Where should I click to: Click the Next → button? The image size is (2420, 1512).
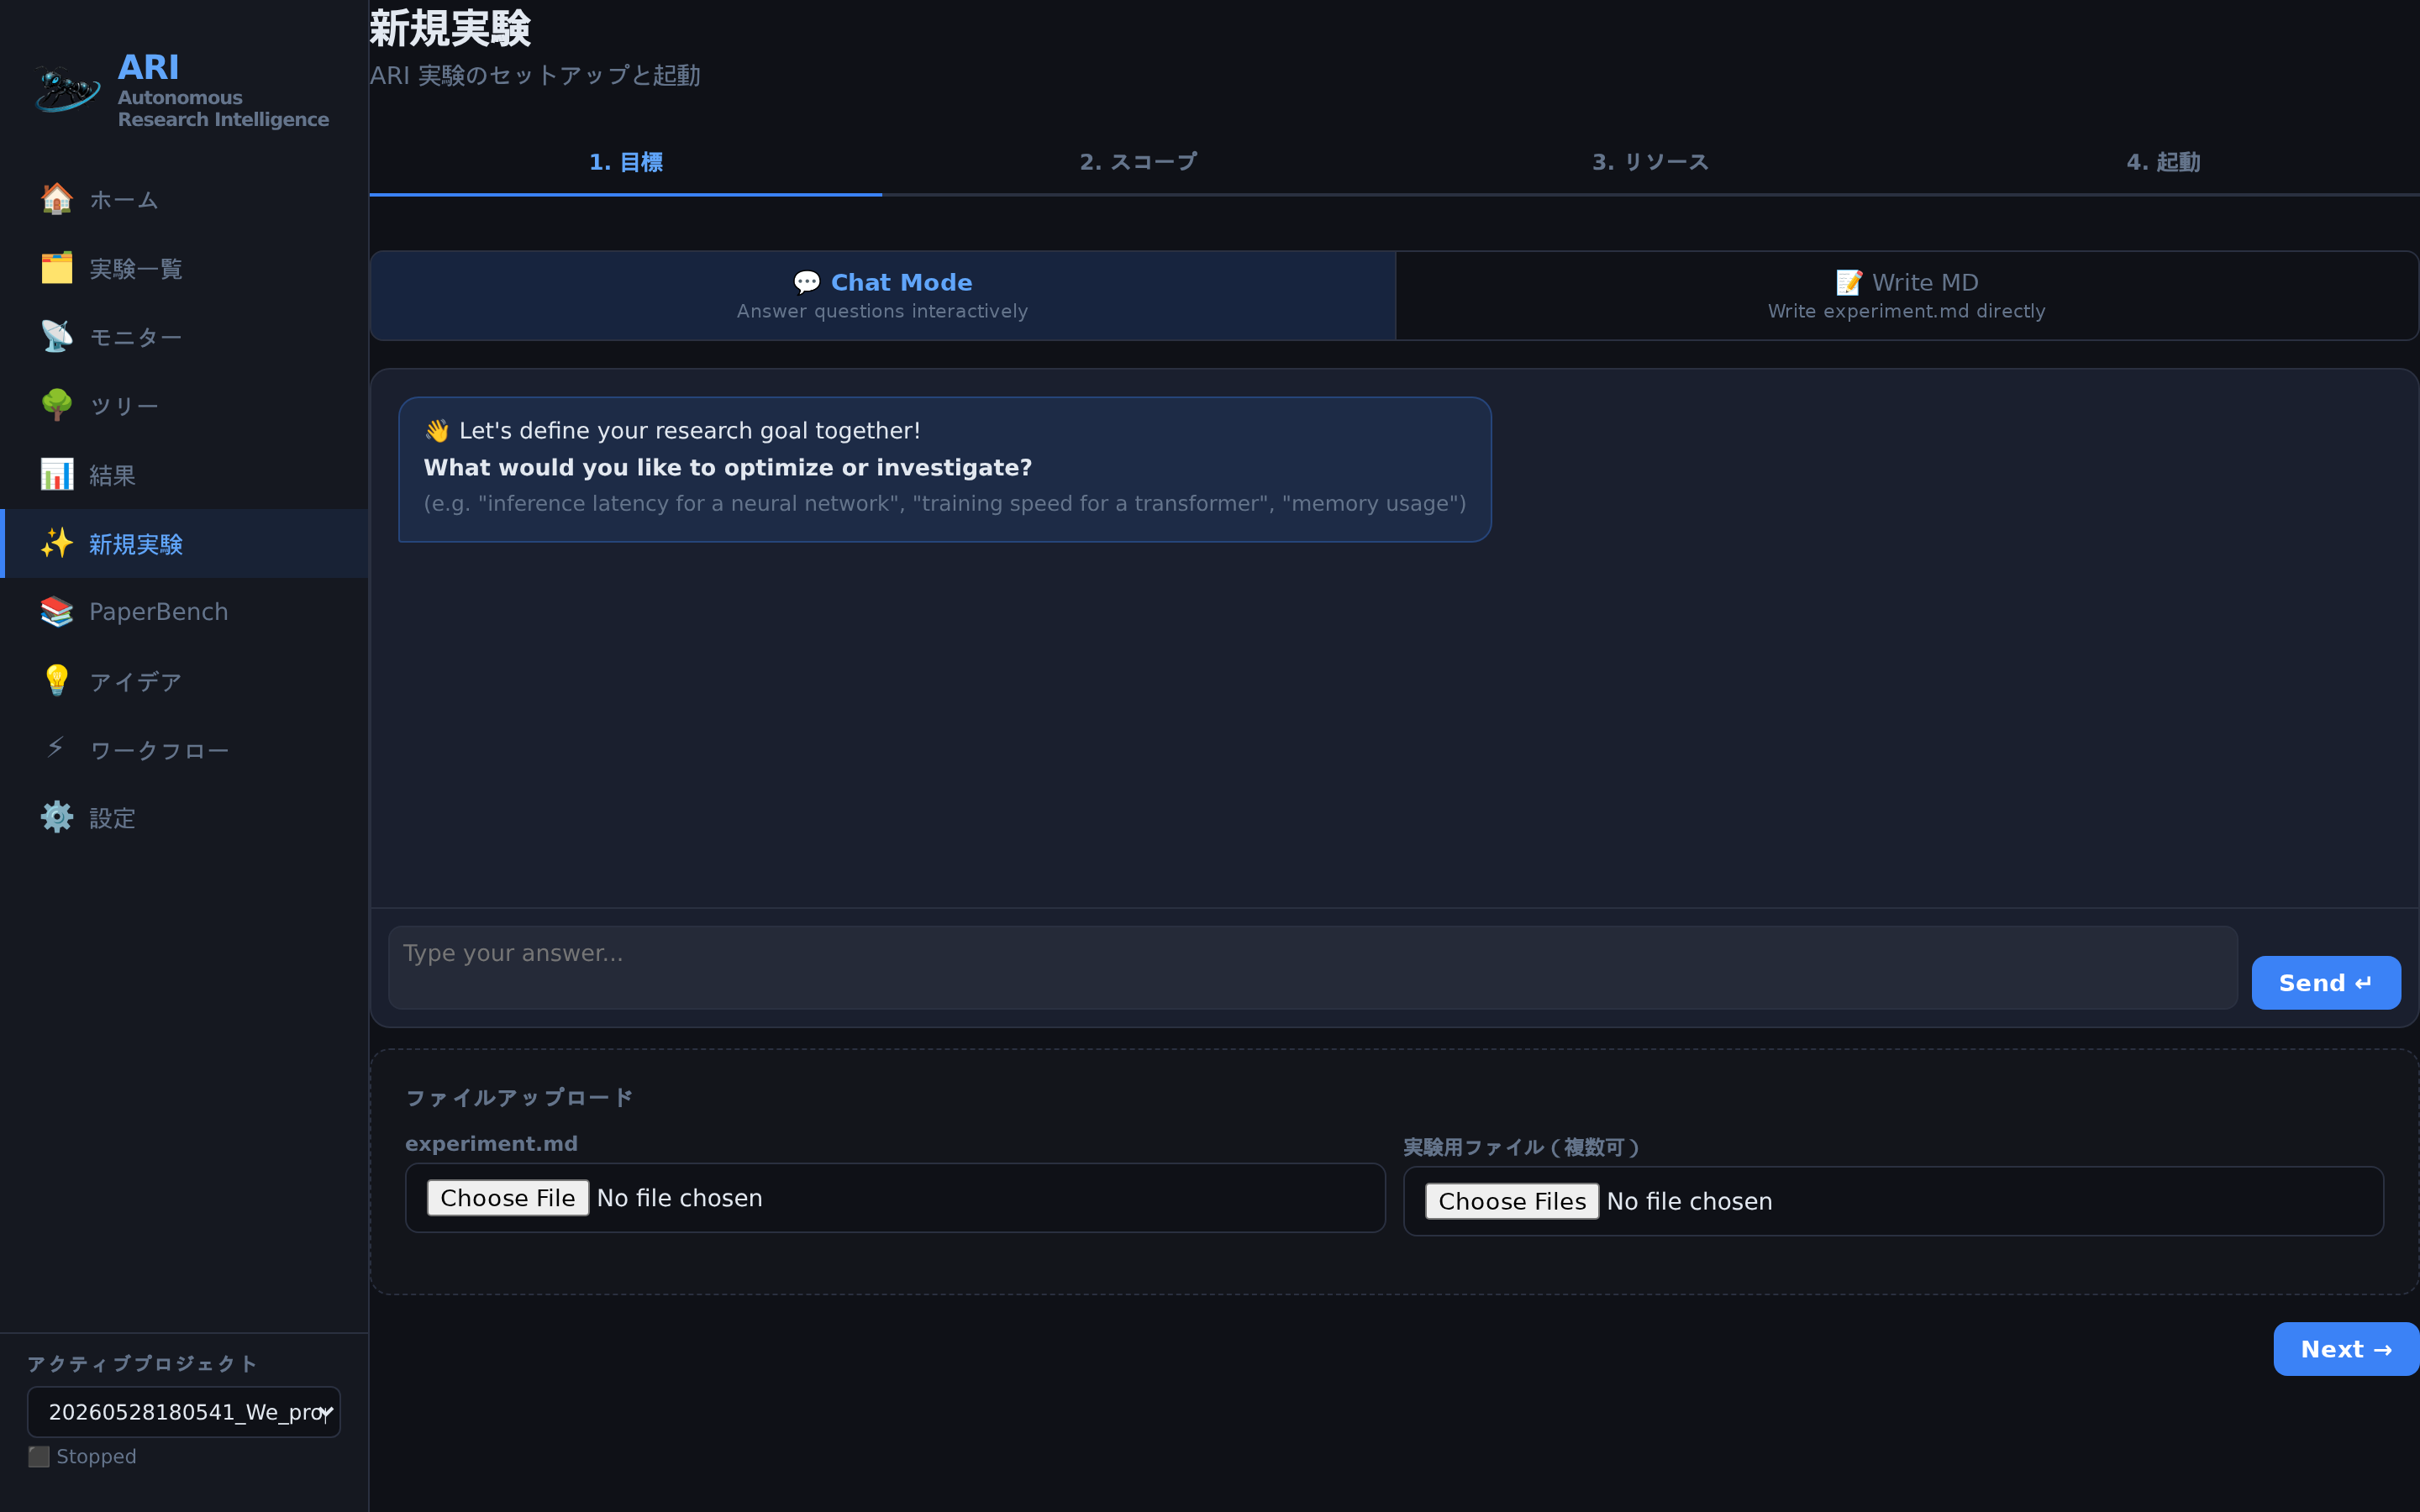pyautogui.click(x=2346, y=1349)
